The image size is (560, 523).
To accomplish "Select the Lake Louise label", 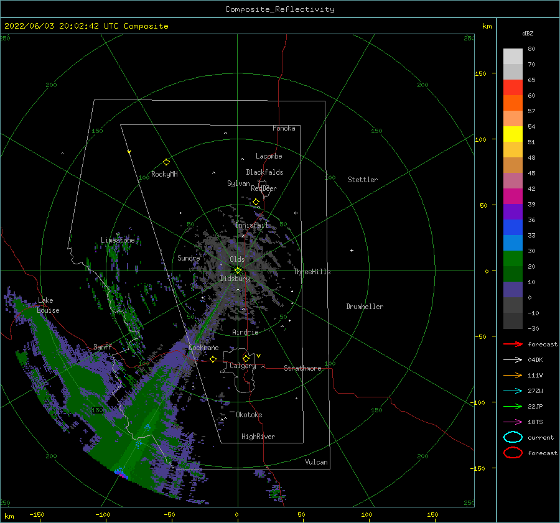I will click(x=48, y=305).
